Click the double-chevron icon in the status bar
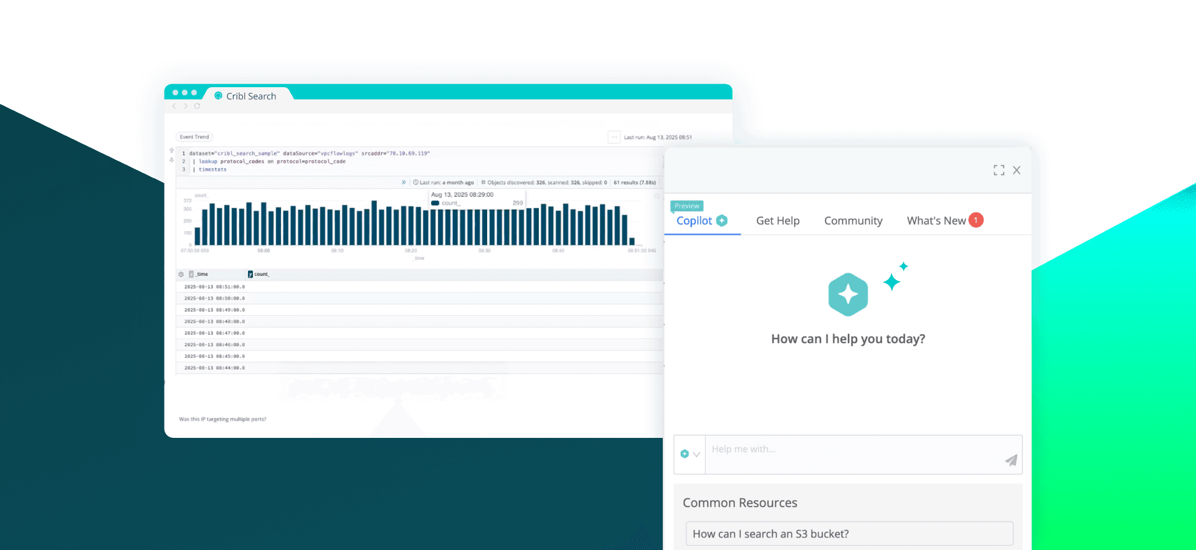Image resolution: width=1196 pixels, height=550 pixels. click(404, 183)
